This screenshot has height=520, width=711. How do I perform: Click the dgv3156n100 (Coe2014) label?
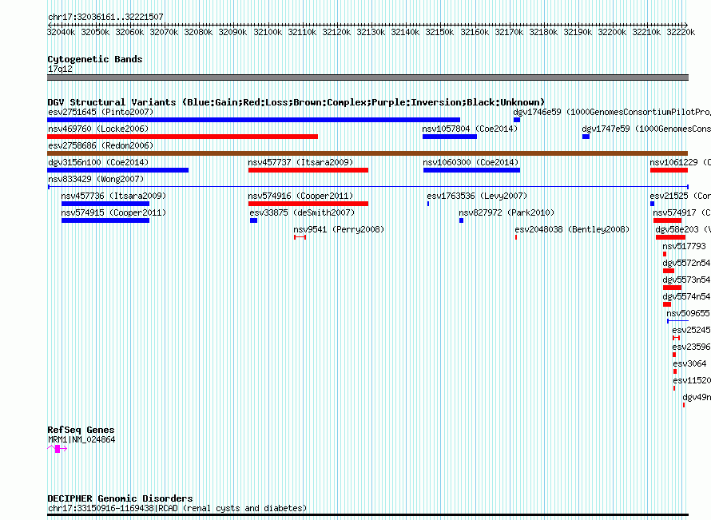[x=98, y=162]
